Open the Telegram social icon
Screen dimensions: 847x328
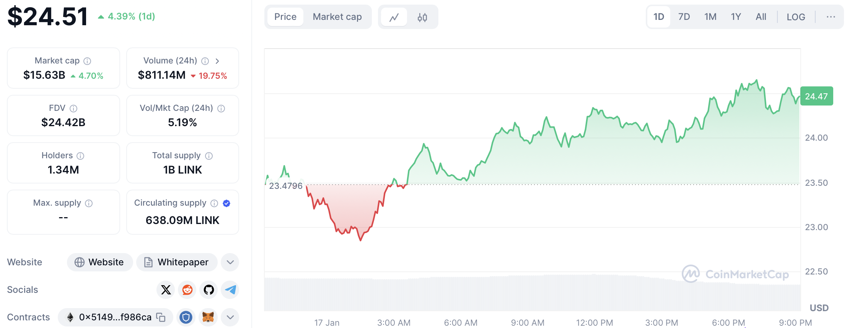(x=230, y=290)
